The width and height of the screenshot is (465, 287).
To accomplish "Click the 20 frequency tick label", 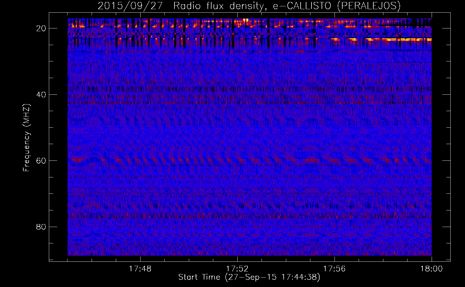I will [x=41, y=28].
